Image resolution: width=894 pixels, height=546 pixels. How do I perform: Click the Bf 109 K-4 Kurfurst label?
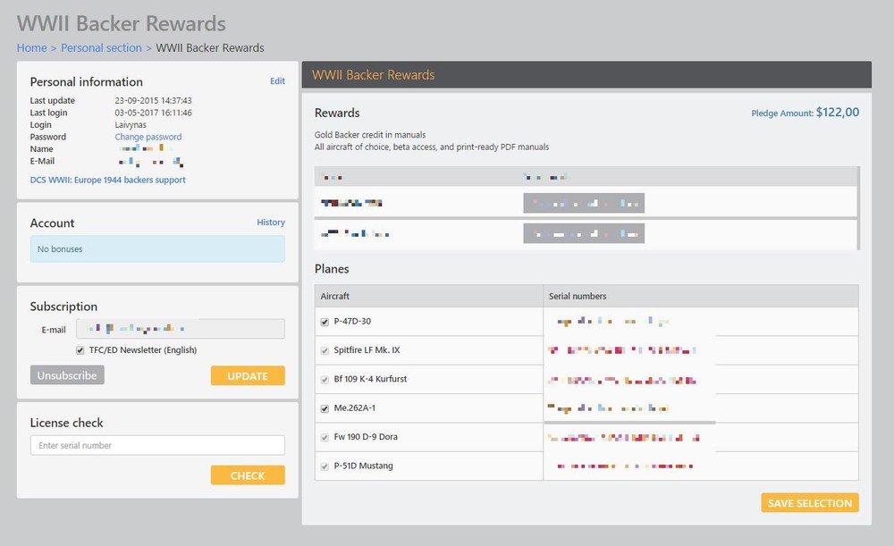pos(371,379)
